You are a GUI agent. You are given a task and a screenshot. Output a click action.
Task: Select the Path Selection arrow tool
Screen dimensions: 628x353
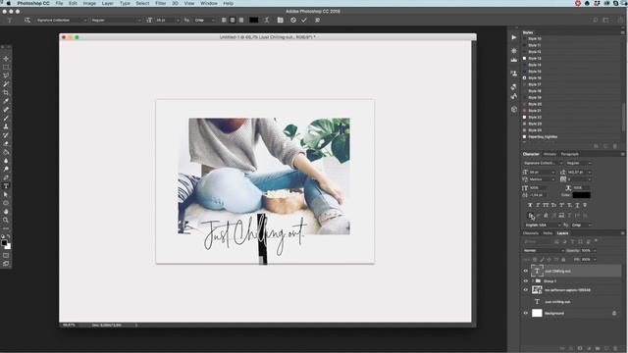point(6,194)
